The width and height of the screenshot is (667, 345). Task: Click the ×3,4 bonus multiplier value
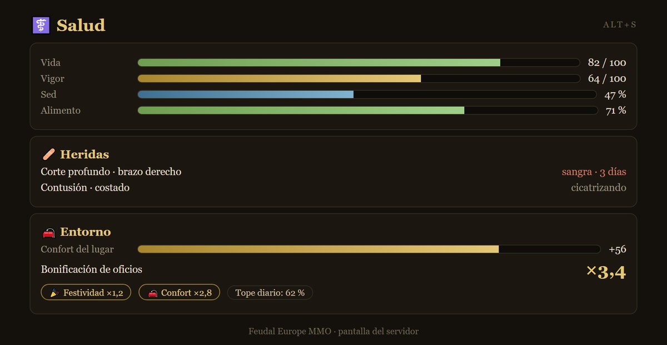[x=606, y=272]
